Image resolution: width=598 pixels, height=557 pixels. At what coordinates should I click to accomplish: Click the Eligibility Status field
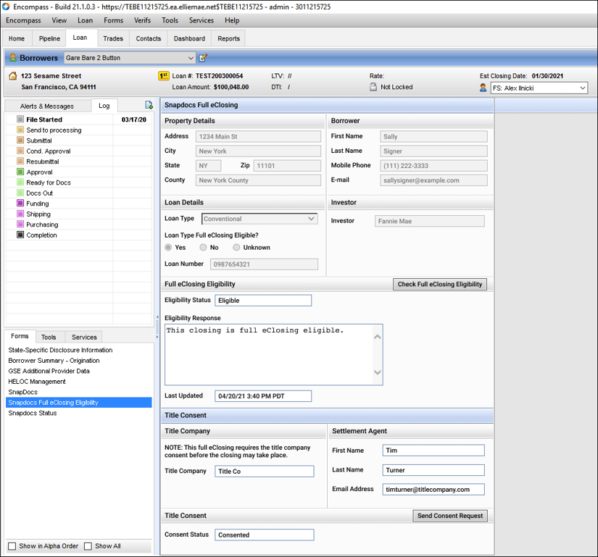click(263, 300)
